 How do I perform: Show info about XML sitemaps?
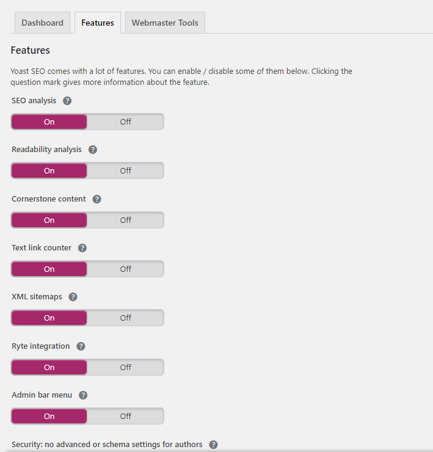click(73, 297)
